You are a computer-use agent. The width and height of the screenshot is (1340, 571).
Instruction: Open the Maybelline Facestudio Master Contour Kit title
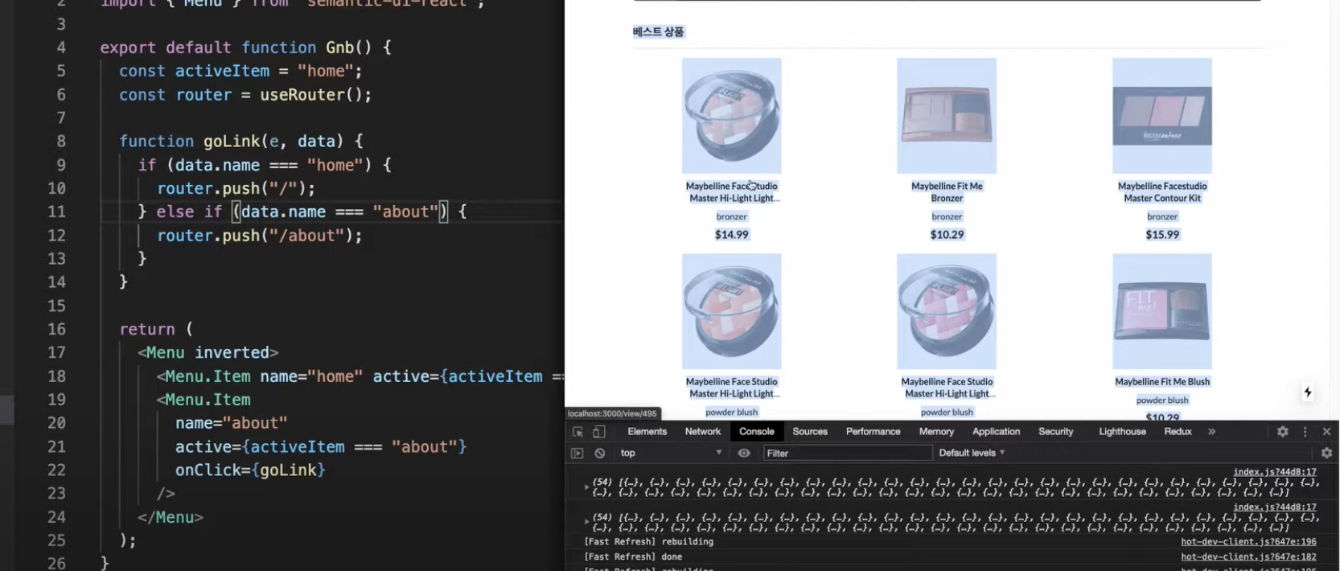[1162, 192]
